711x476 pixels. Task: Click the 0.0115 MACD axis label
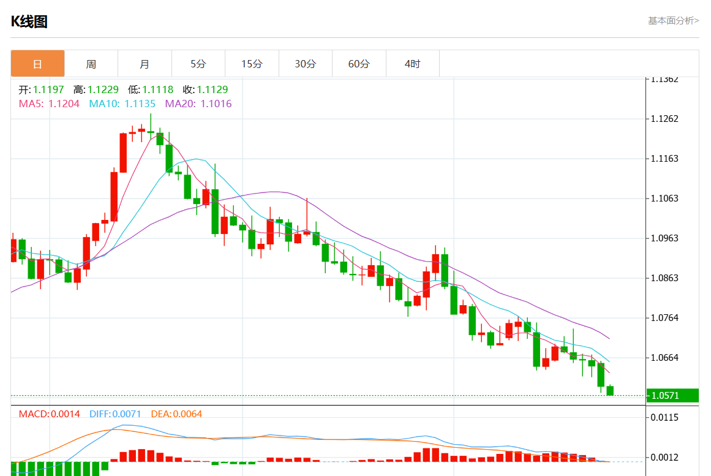[x=664, y=417]
